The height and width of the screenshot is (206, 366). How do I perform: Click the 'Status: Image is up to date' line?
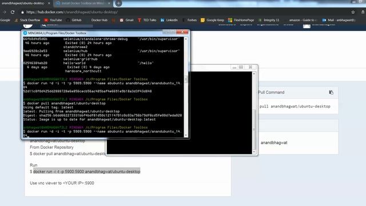89,120
